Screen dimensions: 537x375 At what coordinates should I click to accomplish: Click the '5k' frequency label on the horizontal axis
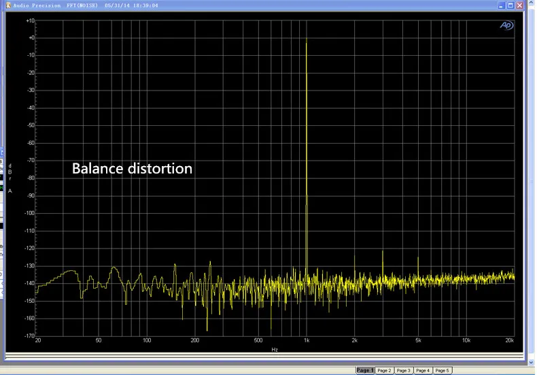(x=418, y=340)
